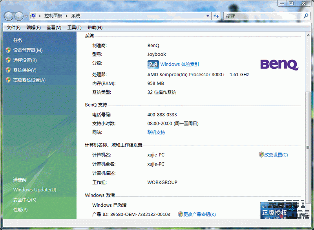Click the genuine 正版授权 badge

pyautogui.click(x=274, y=211)
